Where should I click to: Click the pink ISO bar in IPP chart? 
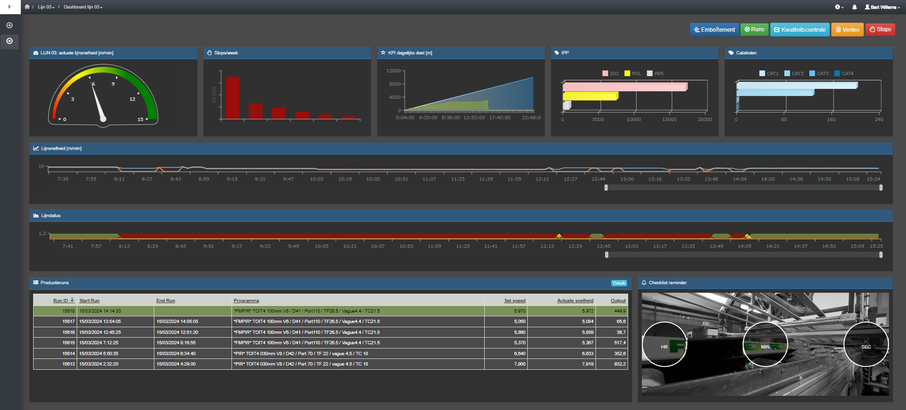point(625,87)
